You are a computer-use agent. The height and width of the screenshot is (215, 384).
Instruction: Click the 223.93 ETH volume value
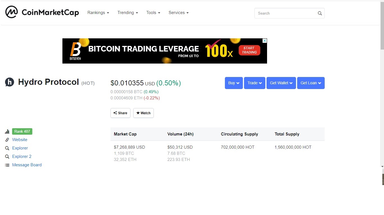click(179, 160)
